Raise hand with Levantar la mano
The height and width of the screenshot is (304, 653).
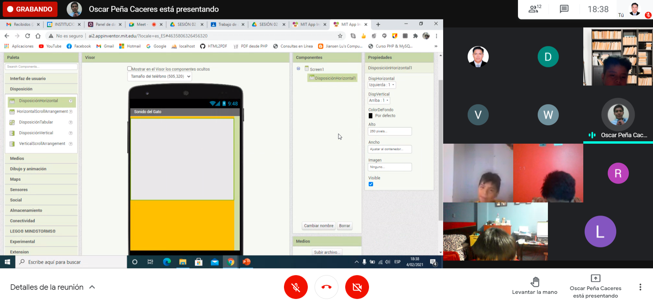(x=535, y=285)
